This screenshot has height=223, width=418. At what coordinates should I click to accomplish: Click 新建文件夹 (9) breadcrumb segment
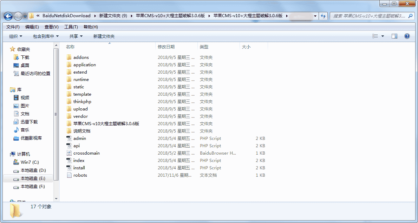[113, 16]
